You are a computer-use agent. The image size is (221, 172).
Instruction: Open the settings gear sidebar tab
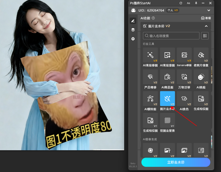(133, 39)
